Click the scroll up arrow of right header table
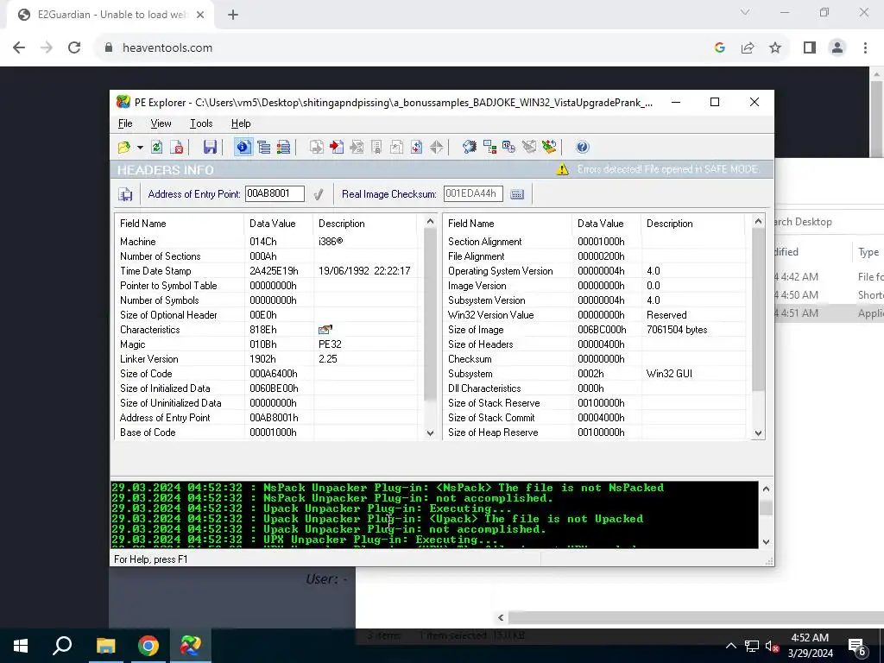This screenshot has height=663, width=884. (758, 222)
